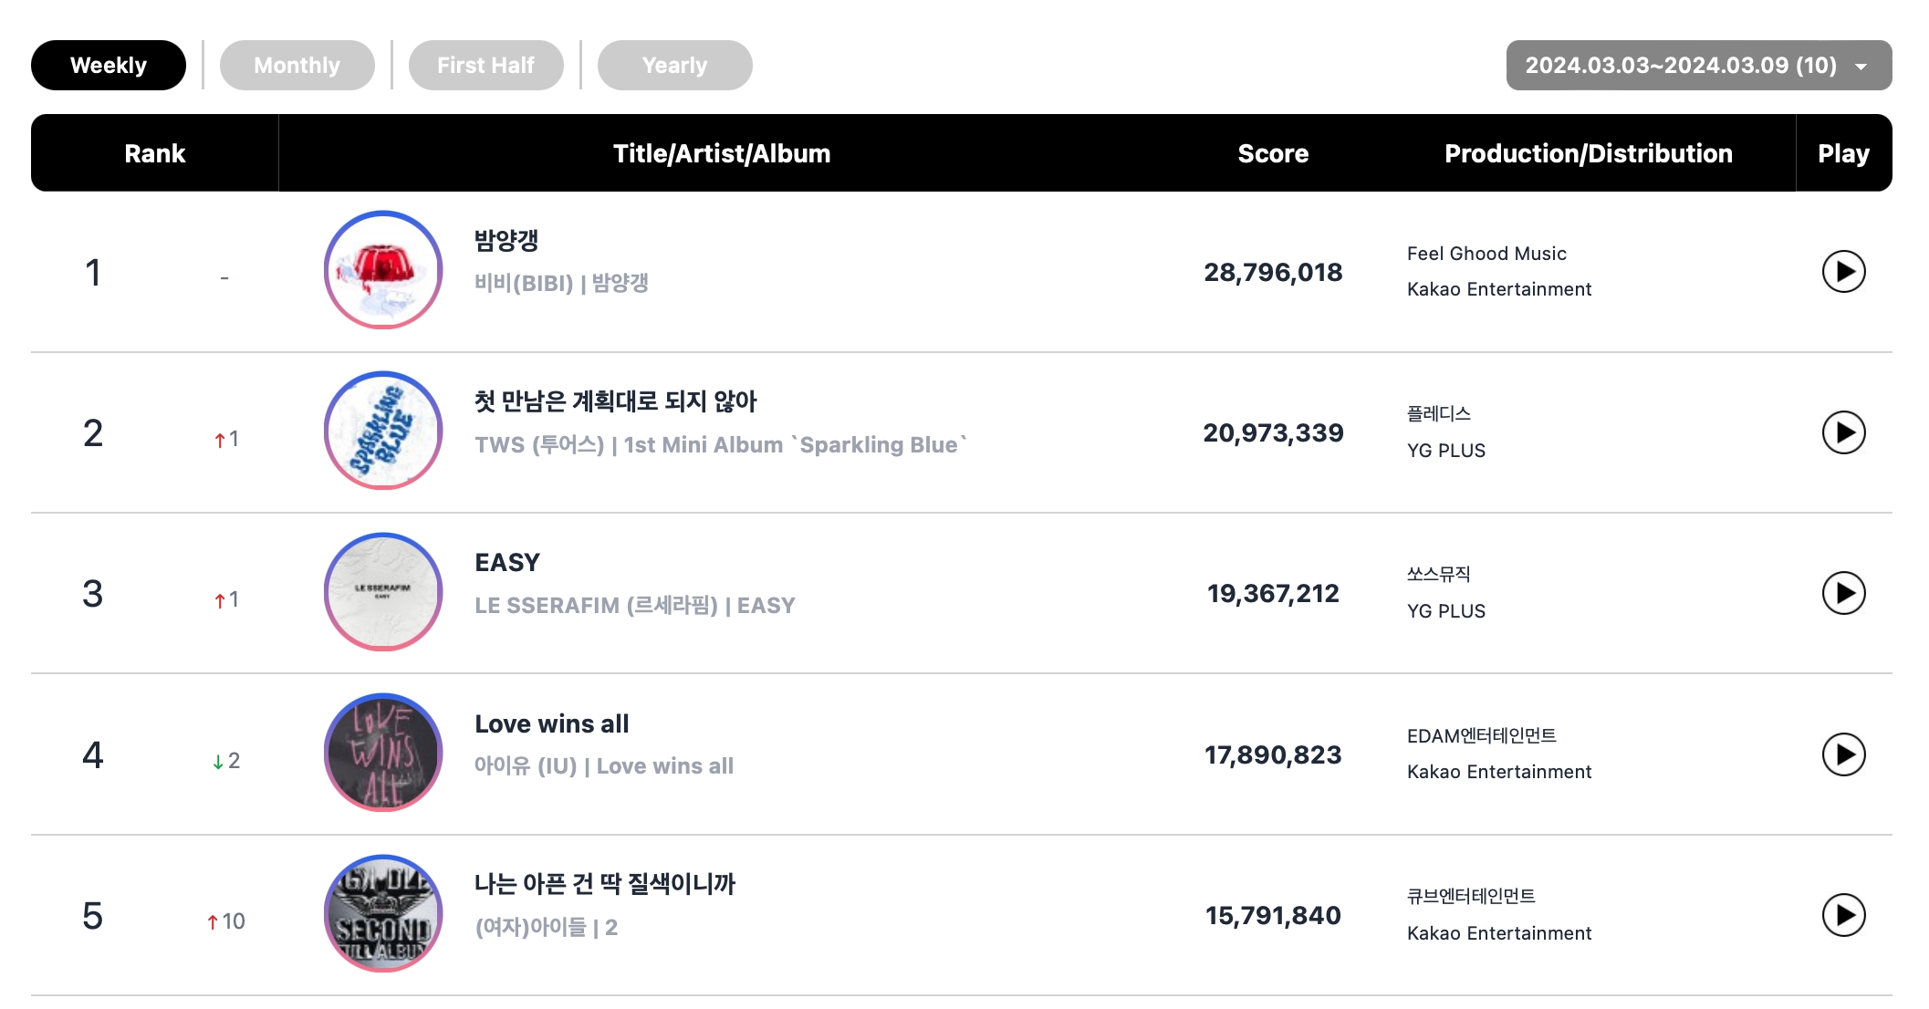The width and height of the screenshot is (1929, 1009).
Task: Open the song title 첫 만남은 계획대로 되지 않아
Action: coord(615,401)
